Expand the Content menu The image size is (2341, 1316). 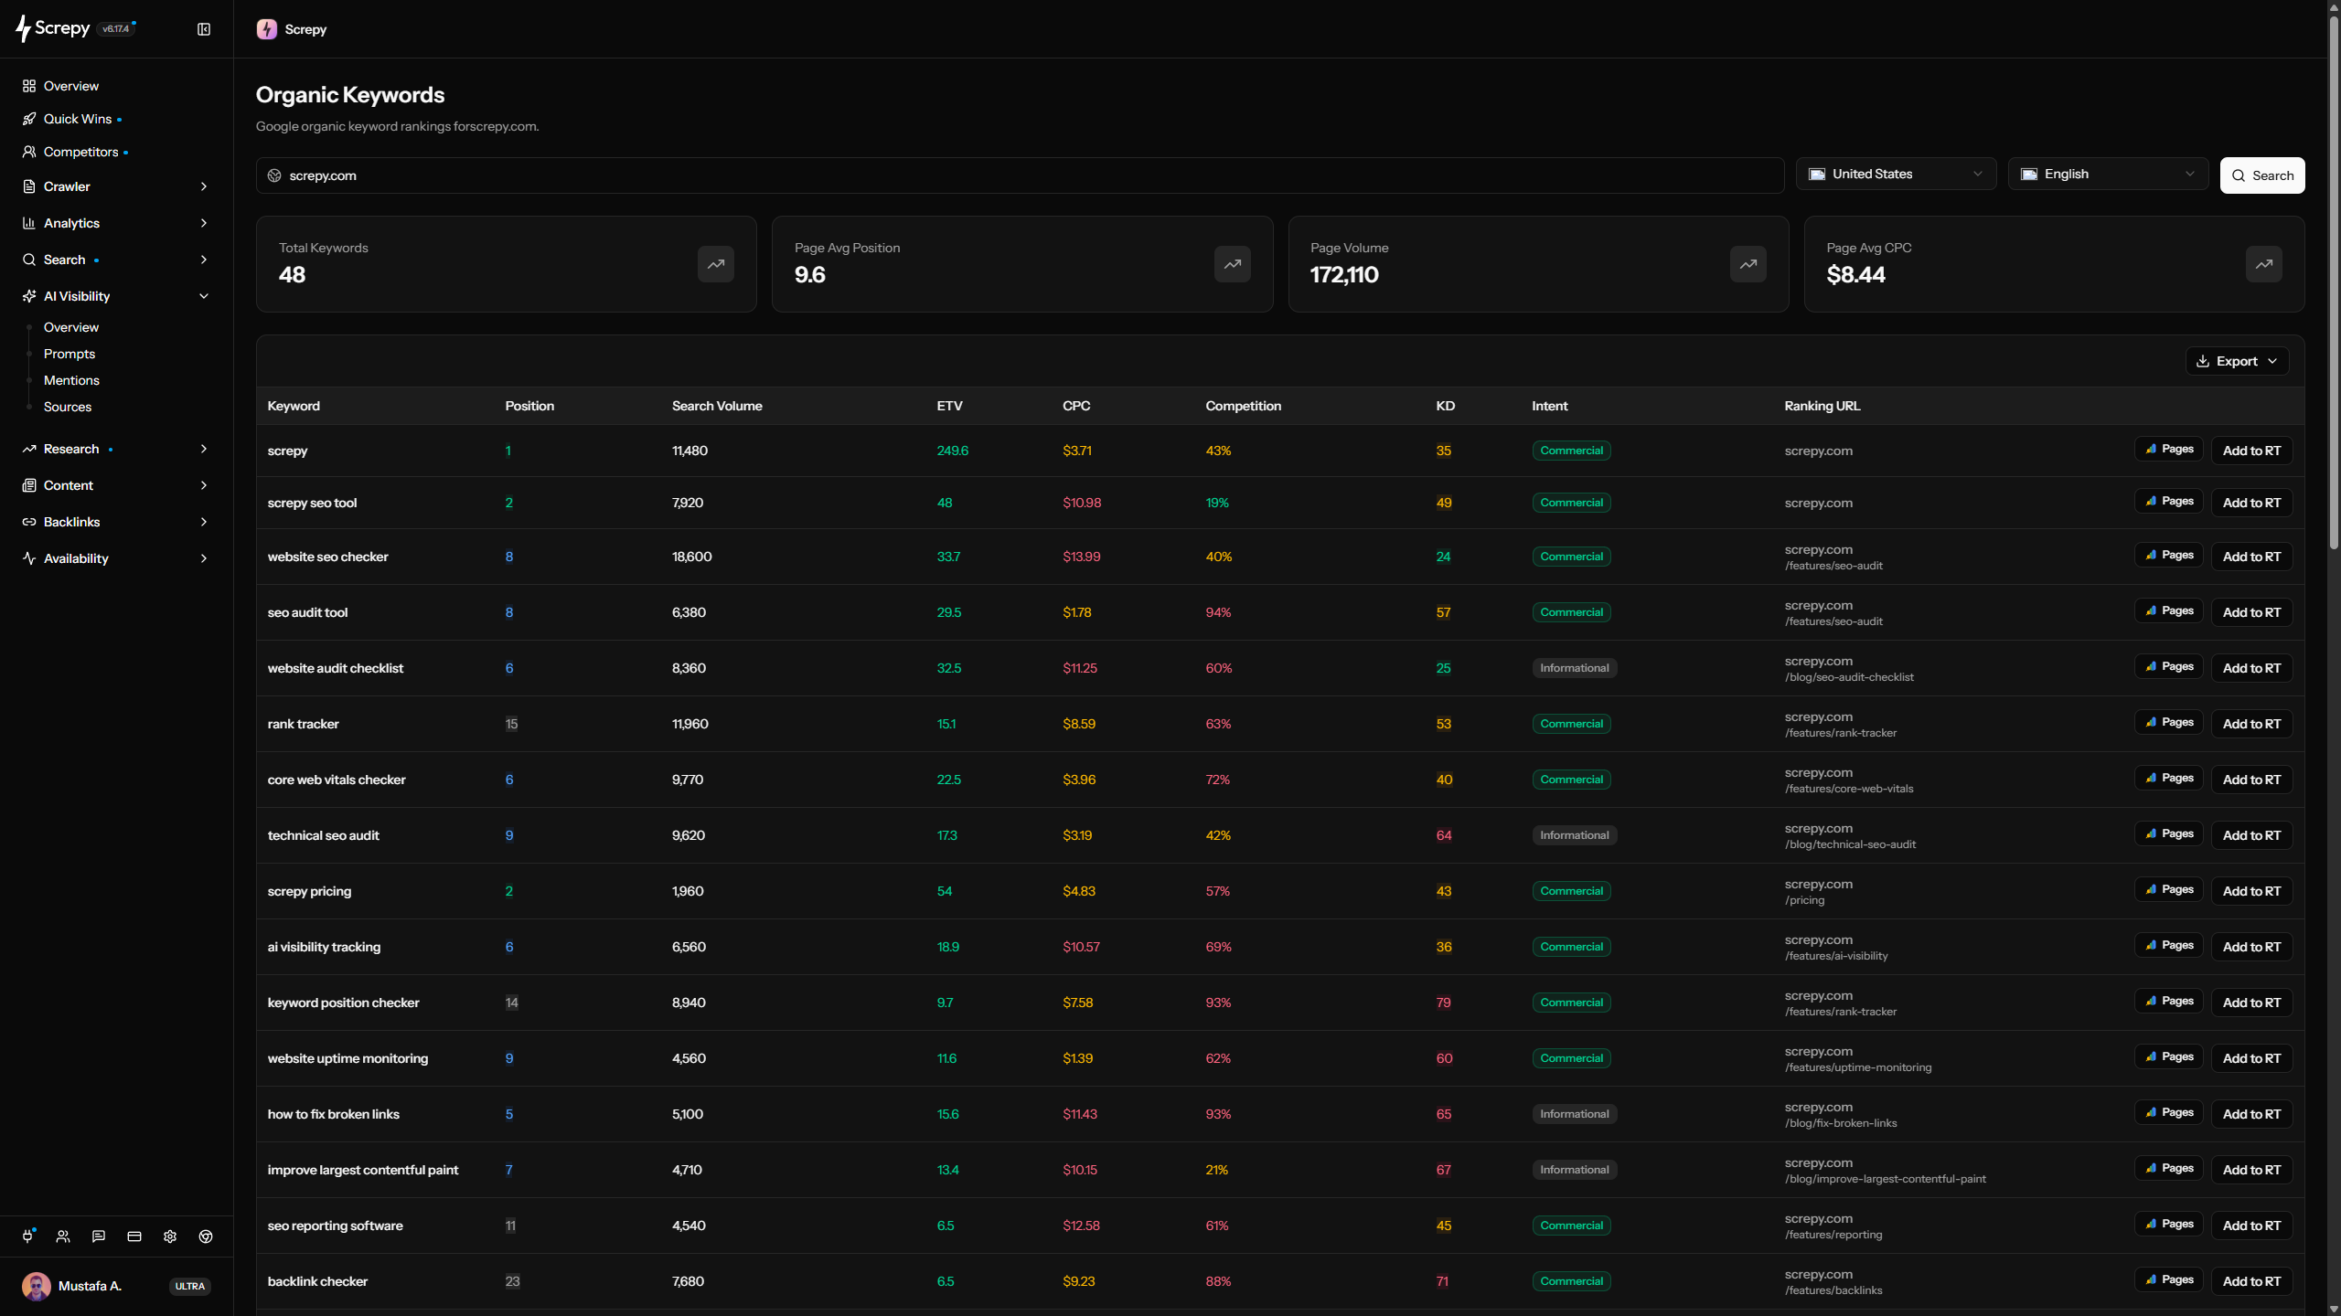point(116,485)
